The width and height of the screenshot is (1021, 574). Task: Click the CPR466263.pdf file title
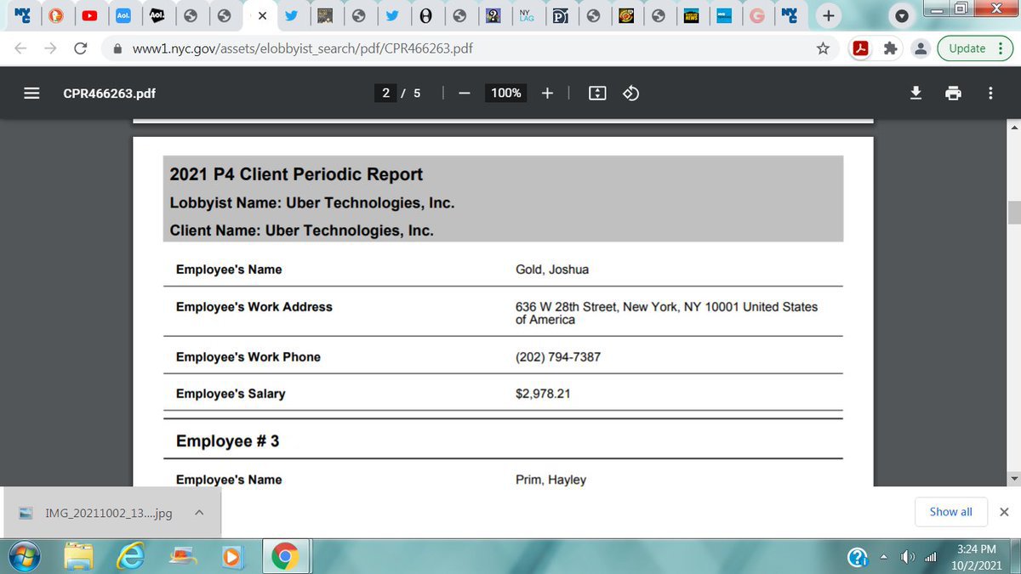pyautogui.click(x=110, y=94)
